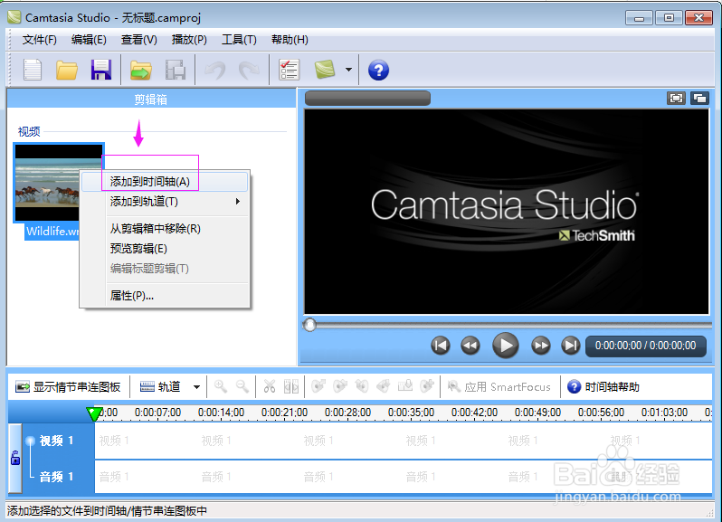
Task: Click the timeline zoom in magnifier
Action: pos(221,386)
